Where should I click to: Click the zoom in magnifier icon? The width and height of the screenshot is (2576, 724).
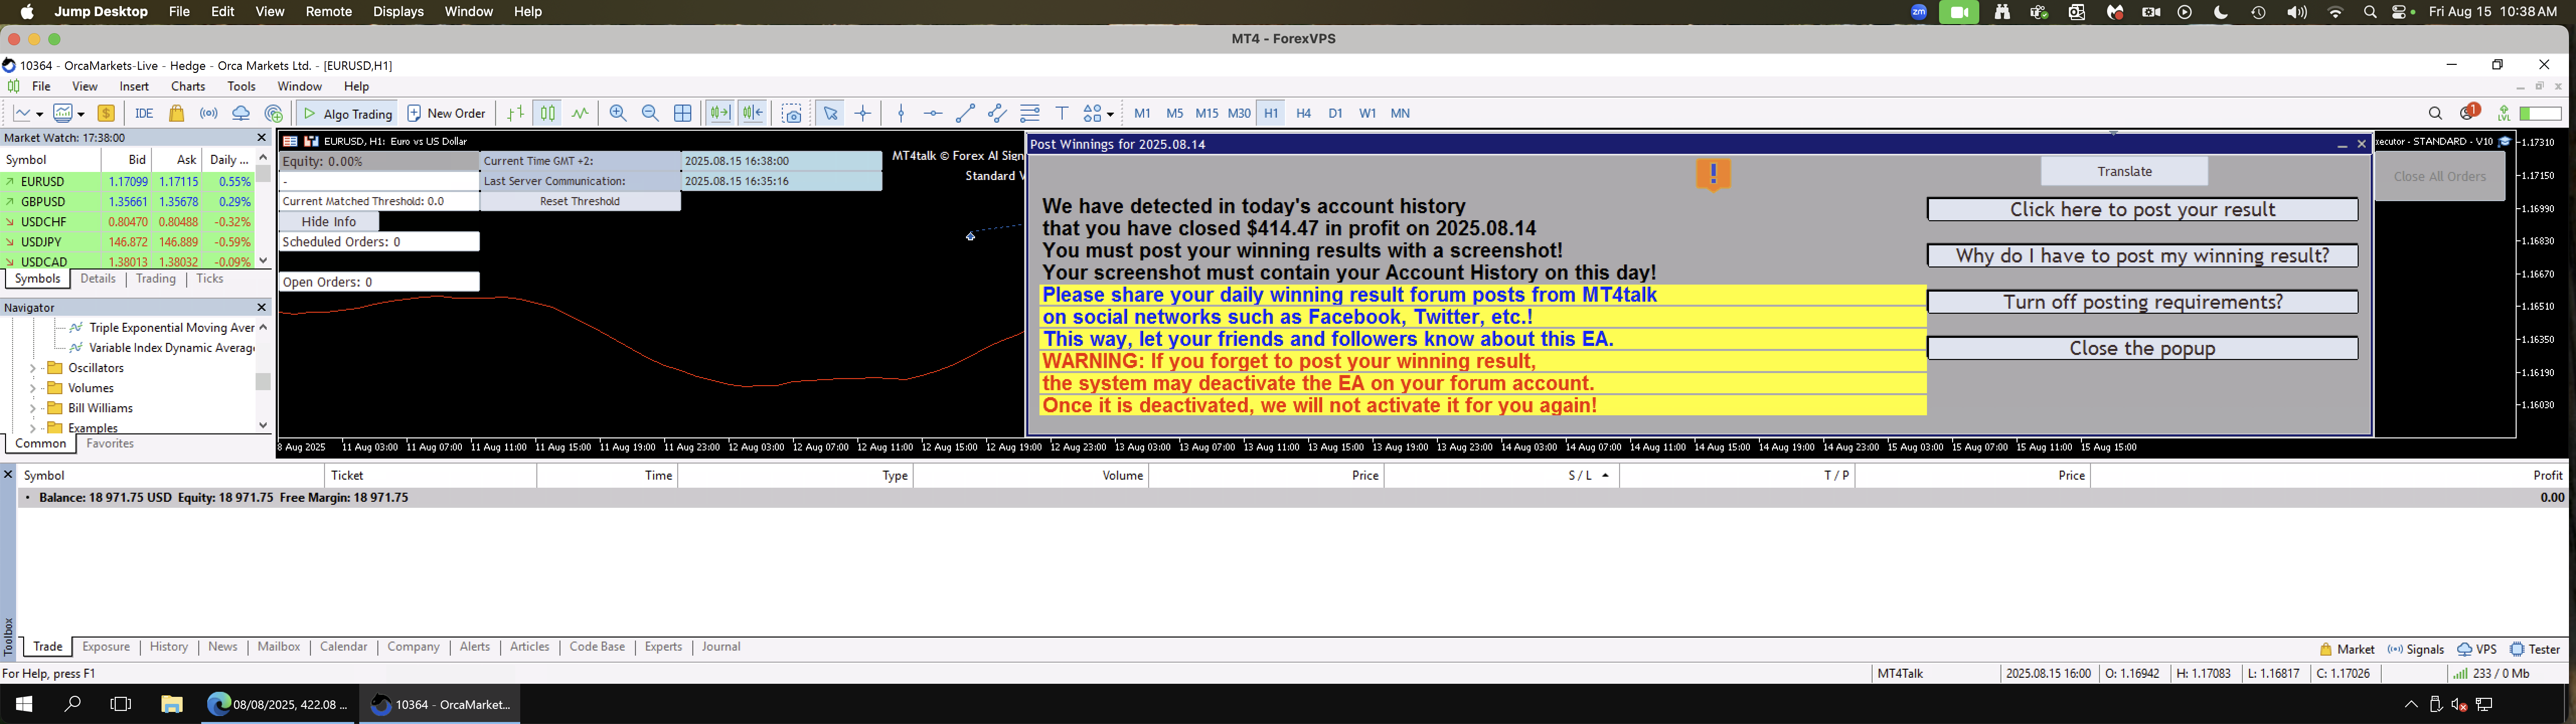tap(618, 113)
